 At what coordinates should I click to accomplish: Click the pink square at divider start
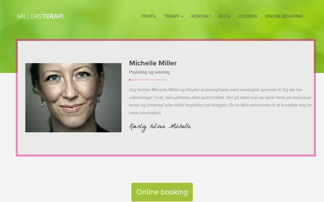[130, 80]
